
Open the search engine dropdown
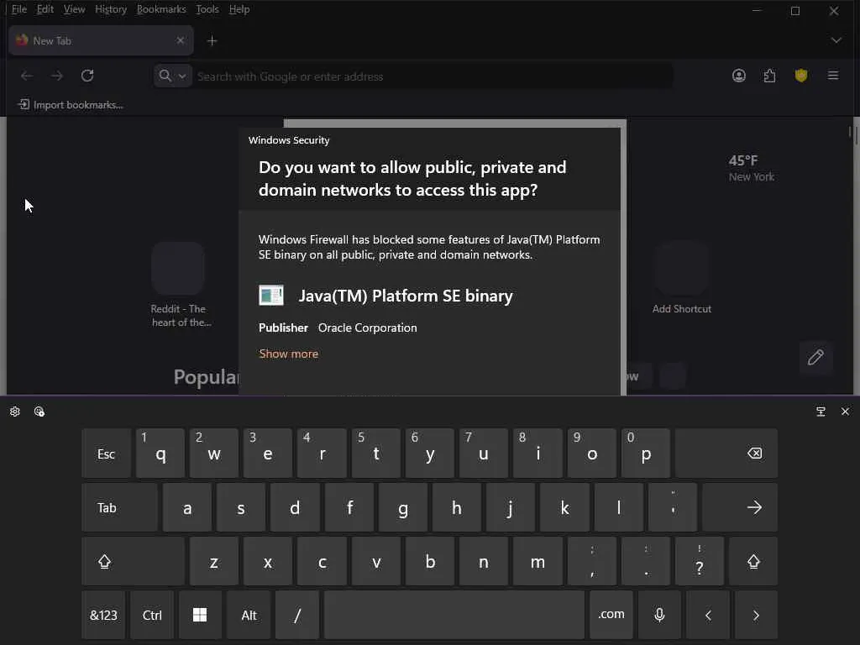pyautogui.click(x=173, y=76)
